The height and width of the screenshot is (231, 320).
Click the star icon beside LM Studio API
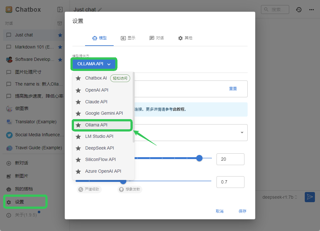pyautogui.click(x=78, y=137)
